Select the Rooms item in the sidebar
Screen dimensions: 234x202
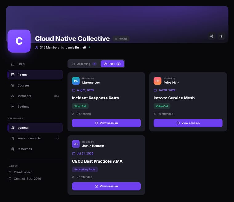click(x=35, y=75)
